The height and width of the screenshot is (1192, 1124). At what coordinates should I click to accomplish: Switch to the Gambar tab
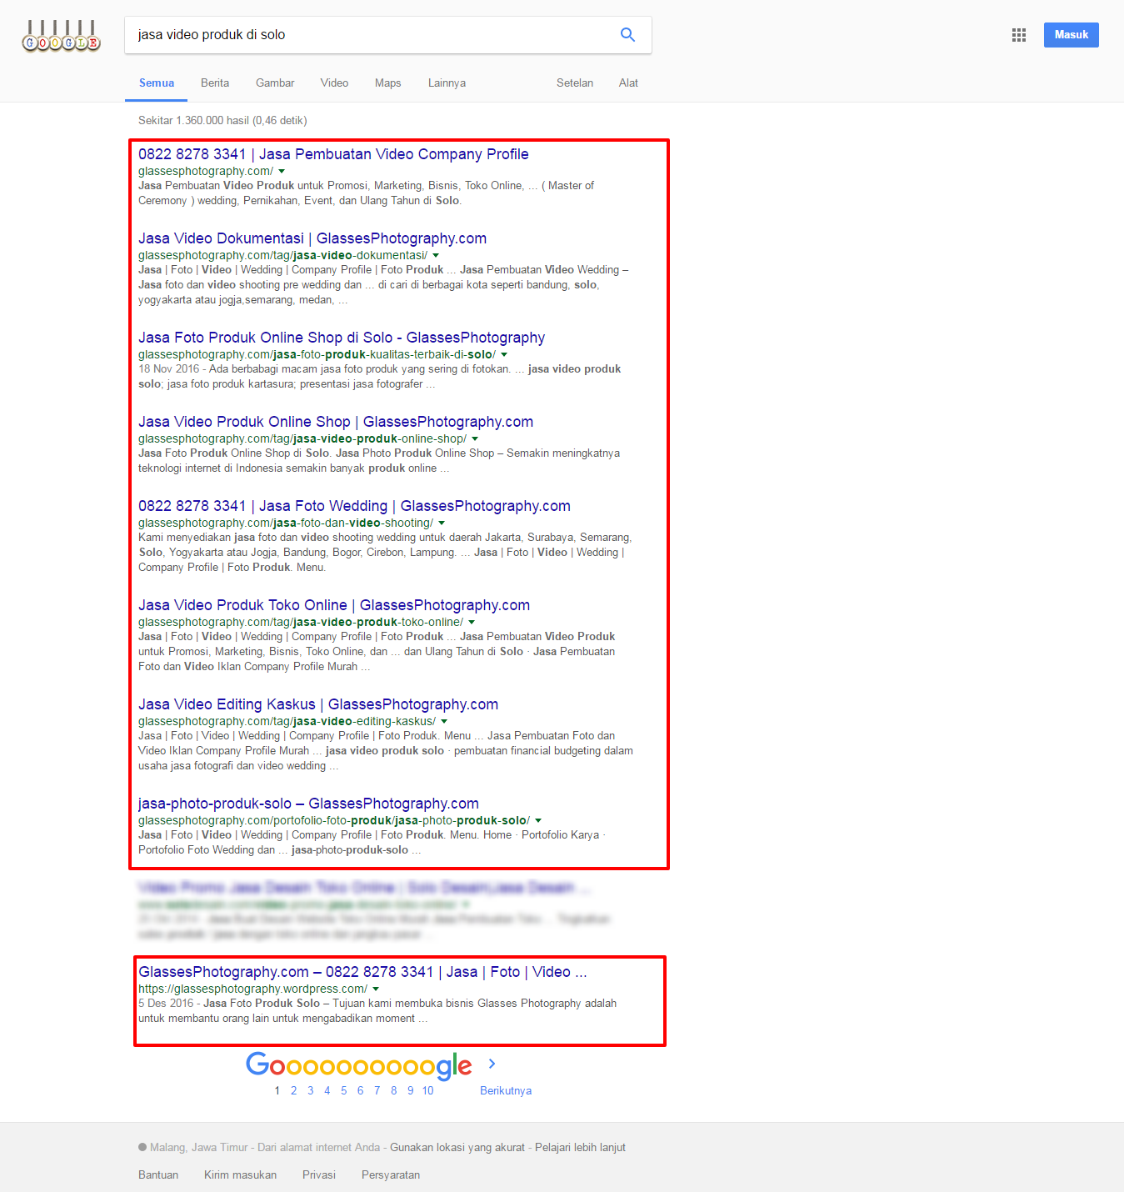pos(275,83)
